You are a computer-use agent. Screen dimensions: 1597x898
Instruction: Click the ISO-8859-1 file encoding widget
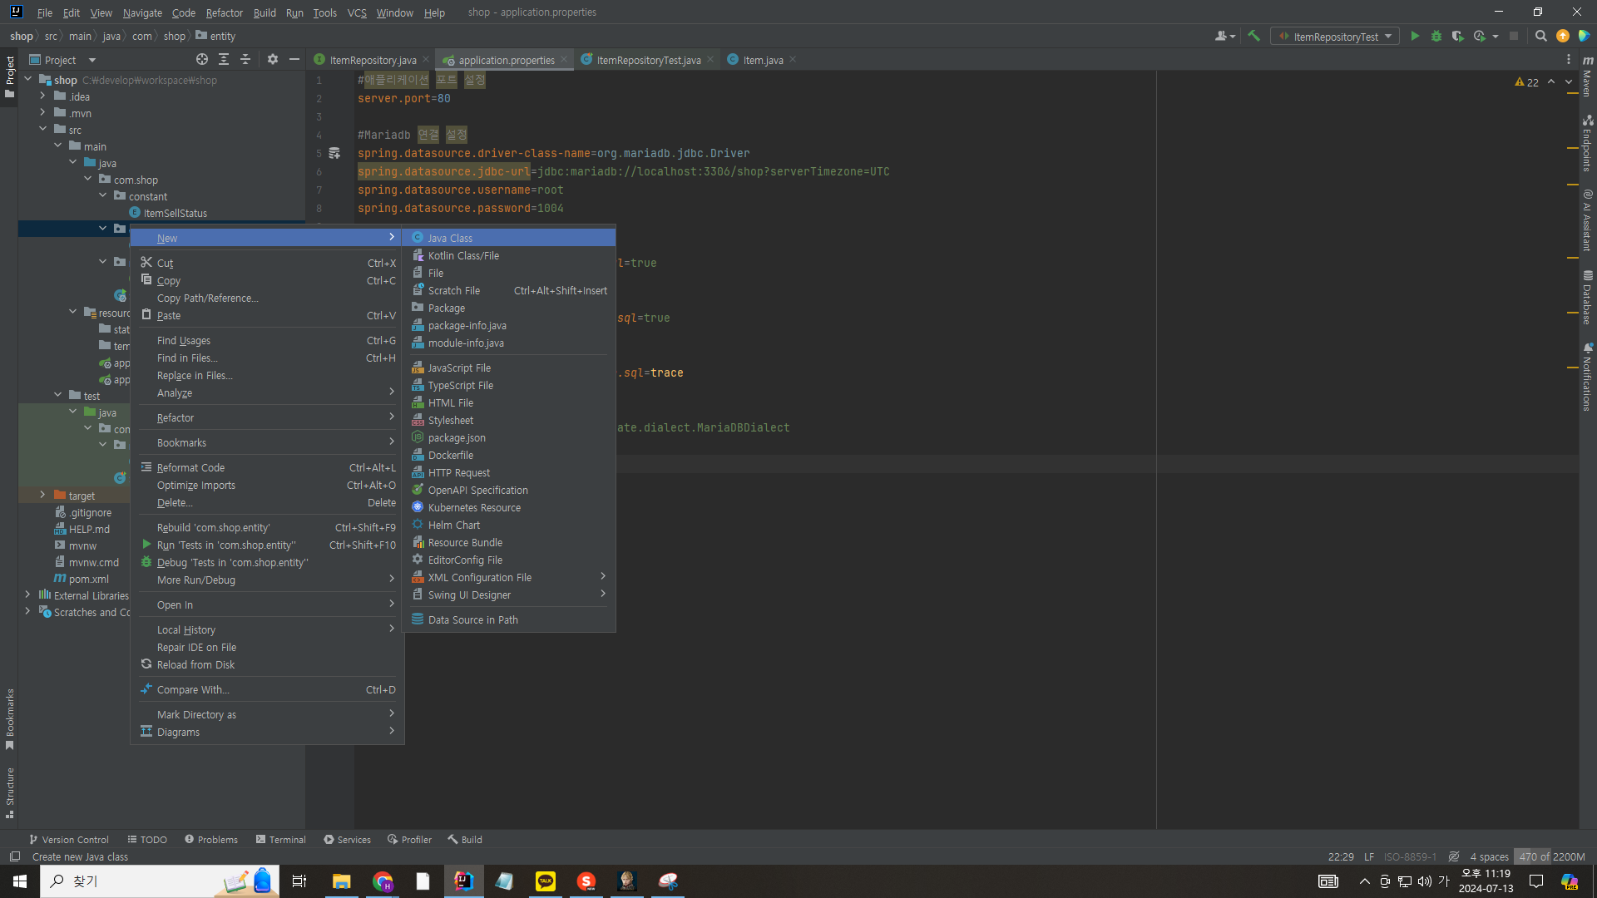tap(1410, 856)
